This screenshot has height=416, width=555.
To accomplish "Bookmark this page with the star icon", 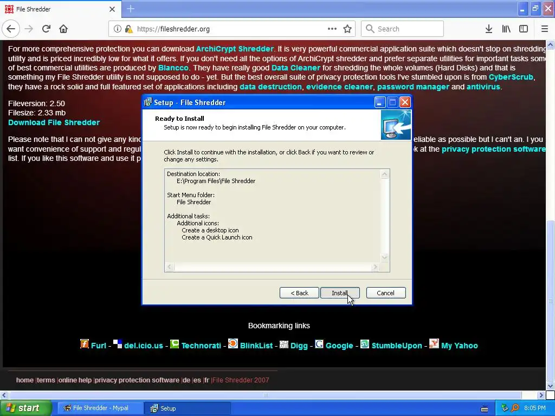I will (347, 29).
